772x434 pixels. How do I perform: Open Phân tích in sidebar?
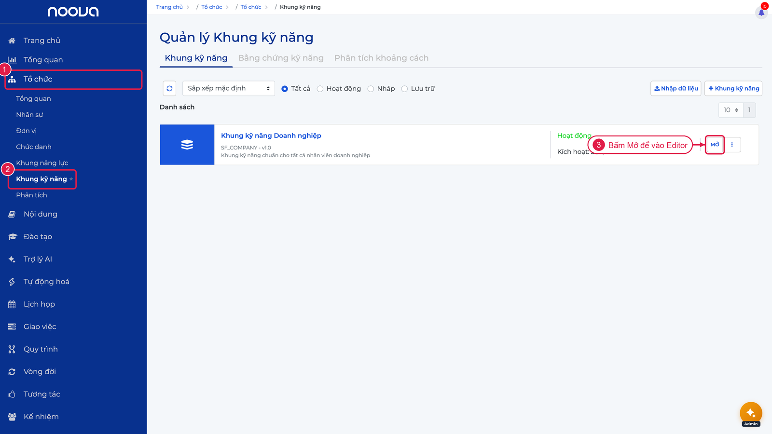31,195
